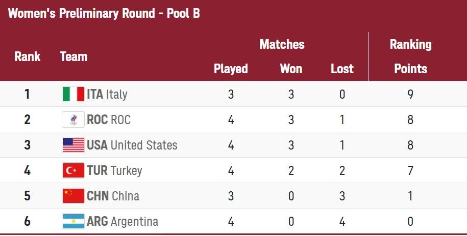The image size is (467, 236).
Task: Select the TUR Turkey team name
Action: tap(114, 170)
